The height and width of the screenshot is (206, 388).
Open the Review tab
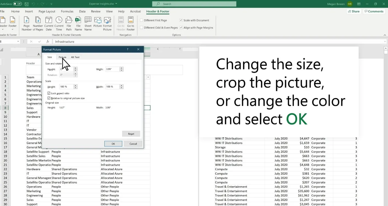tap(96, 11)
